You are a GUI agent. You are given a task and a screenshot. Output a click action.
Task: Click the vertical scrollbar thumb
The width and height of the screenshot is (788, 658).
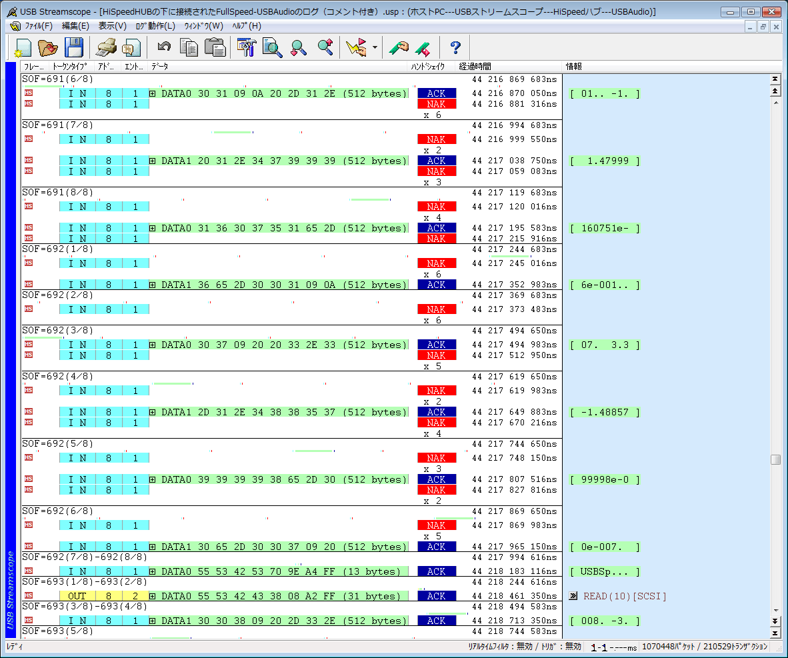pos(775,459)
